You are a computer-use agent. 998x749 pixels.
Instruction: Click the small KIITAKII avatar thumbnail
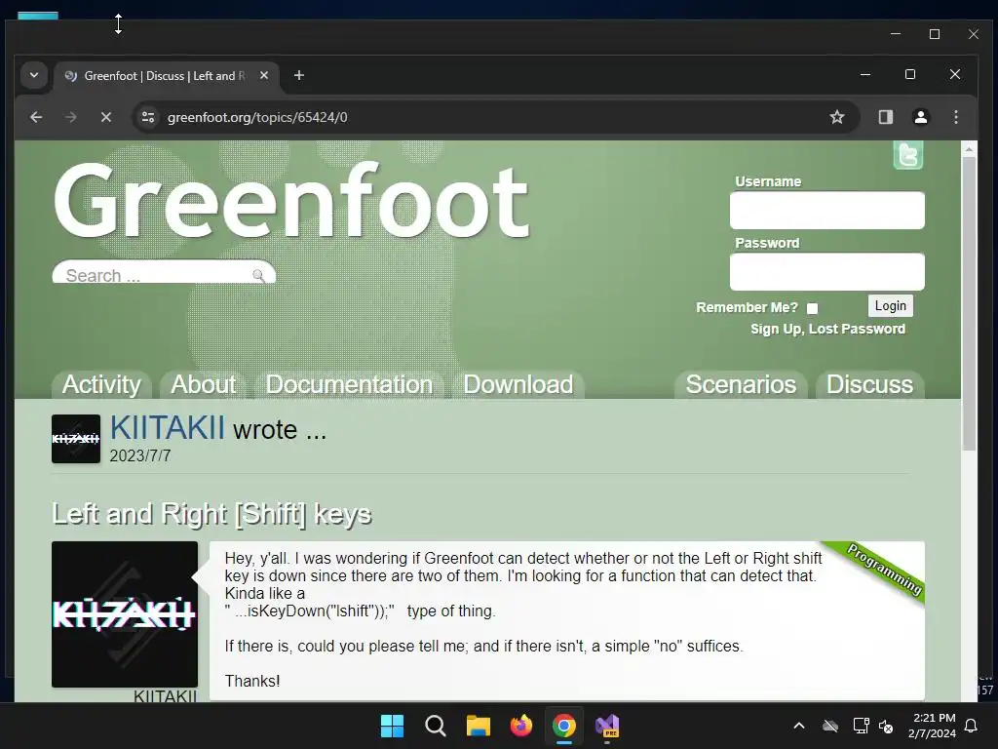[76, 439]
